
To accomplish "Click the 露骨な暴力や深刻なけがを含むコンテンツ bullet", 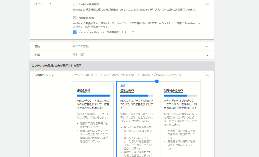I will tap(94, 140).
